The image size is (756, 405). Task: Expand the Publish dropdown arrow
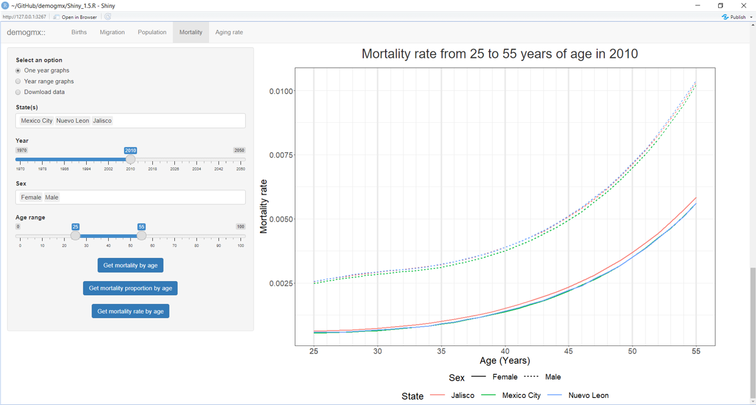coord(751,17)
